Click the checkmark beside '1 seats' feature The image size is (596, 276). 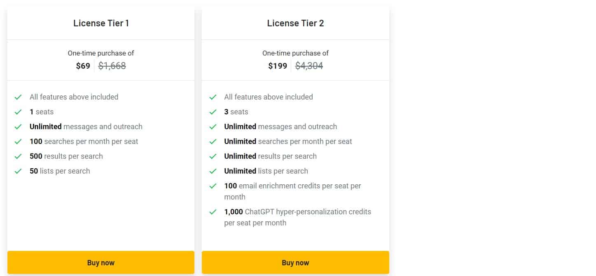point(18,111)
